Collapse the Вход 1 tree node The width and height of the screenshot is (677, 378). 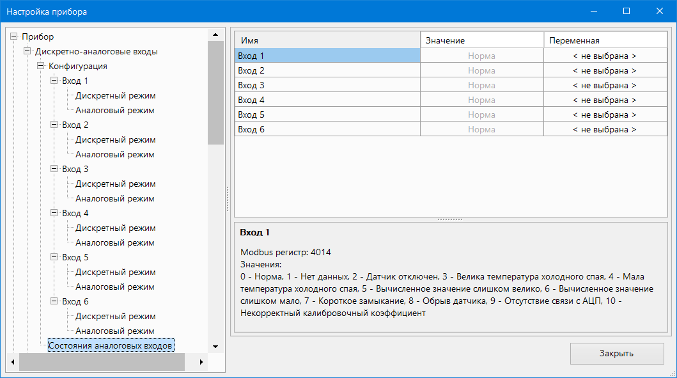(x=54, y=81)
